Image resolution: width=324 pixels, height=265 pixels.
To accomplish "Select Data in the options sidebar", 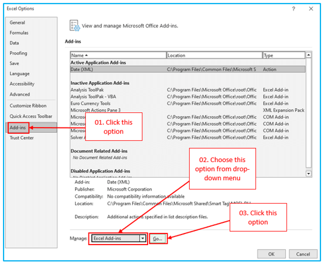I will [x=14, y=43].
